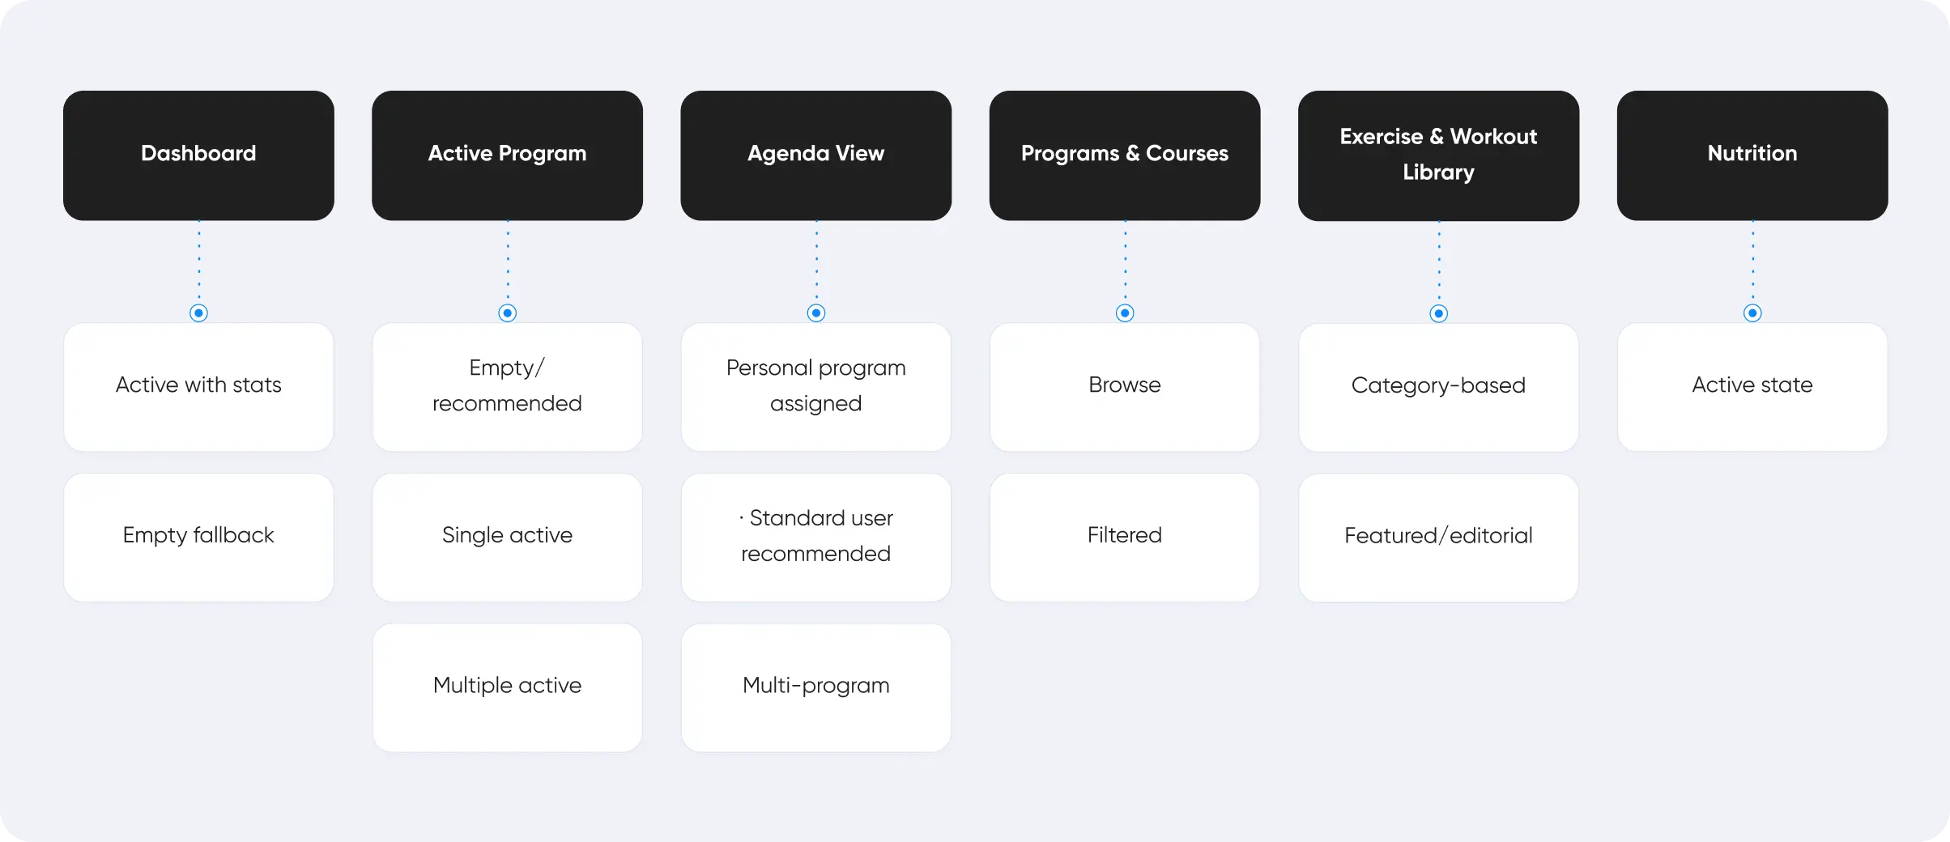The width and height of the screenshot is (1950, 842).
Task: Click the connector dot under Nutrition
Action: pos(1752,313)
